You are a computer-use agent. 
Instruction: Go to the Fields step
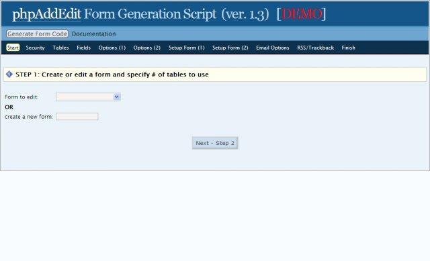83,48
